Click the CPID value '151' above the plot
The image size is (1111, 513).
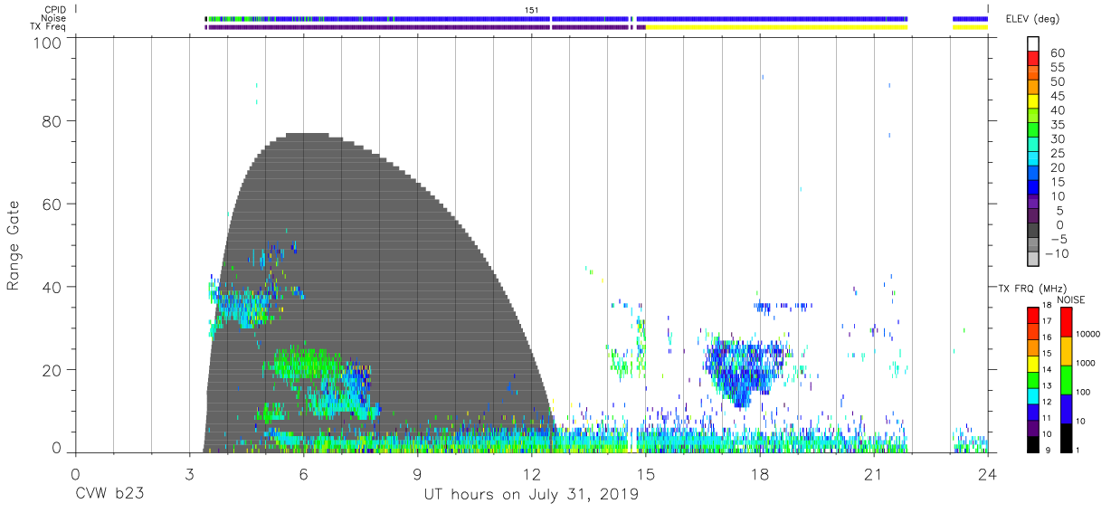pyautogui.click(x=532, y=10)
